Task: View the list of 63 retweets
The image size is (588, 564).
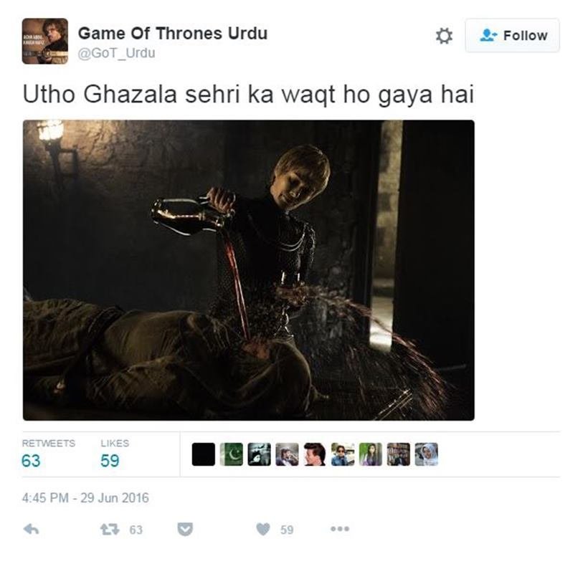Action: pyautogui.click(x=48, y=454)
